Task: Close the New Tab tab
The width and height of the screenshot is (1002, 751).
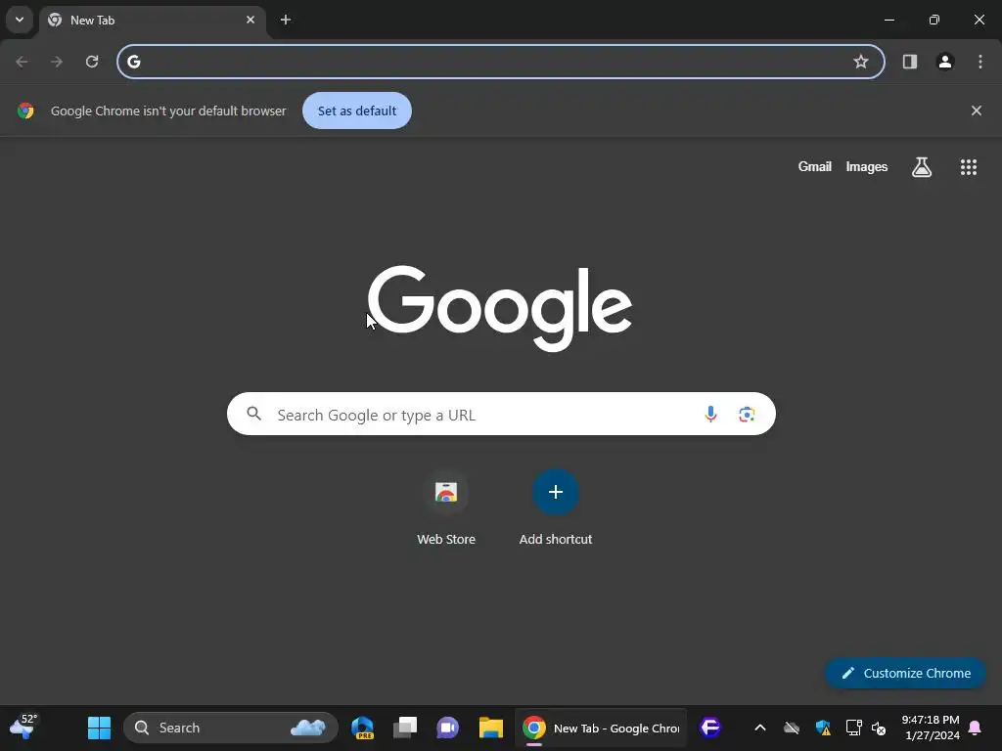Action: pyautogui.click(x=250, y=20)
